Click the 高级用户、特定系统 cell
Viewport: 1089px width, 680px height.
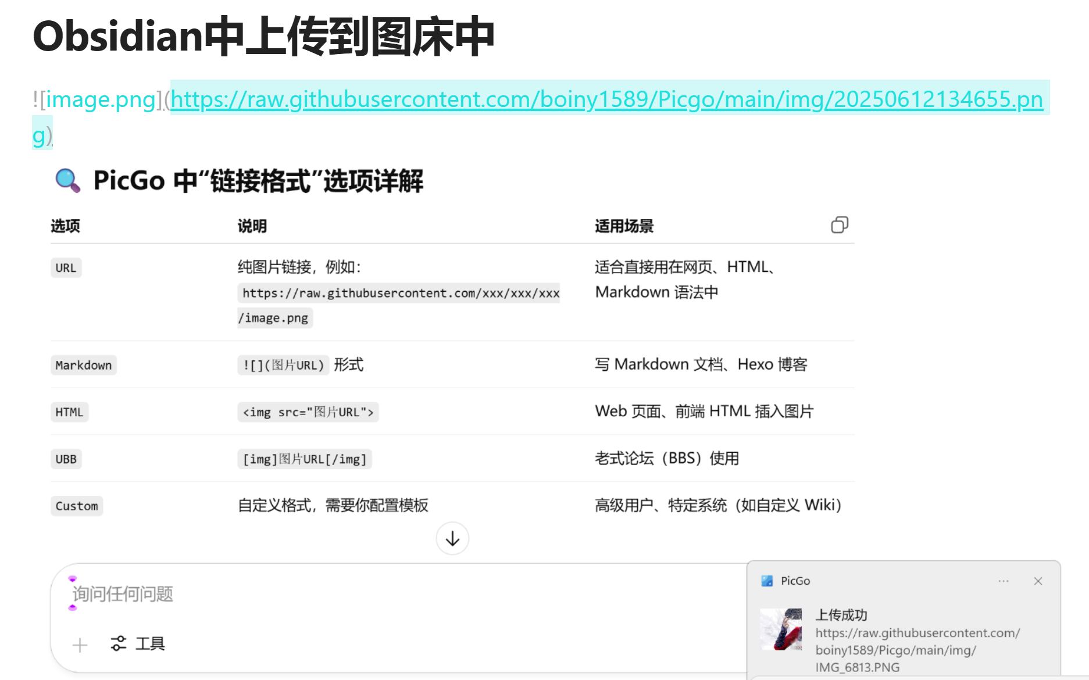718,505
